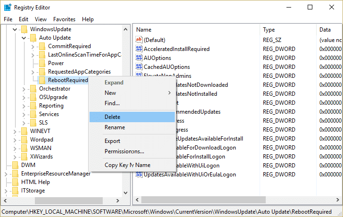Open the Favorites menu
Viewport: 343px width, 217px height.
pyautogui.click(x=64, y=19)
